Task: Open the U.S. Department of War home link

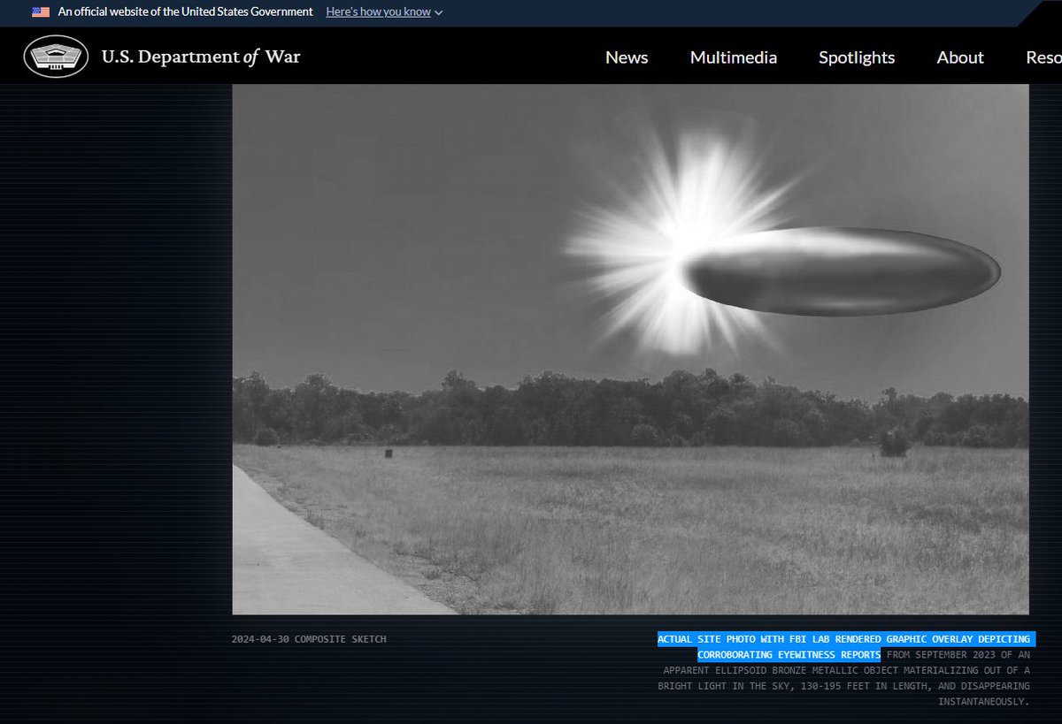Action: click(x=201, y=57)
